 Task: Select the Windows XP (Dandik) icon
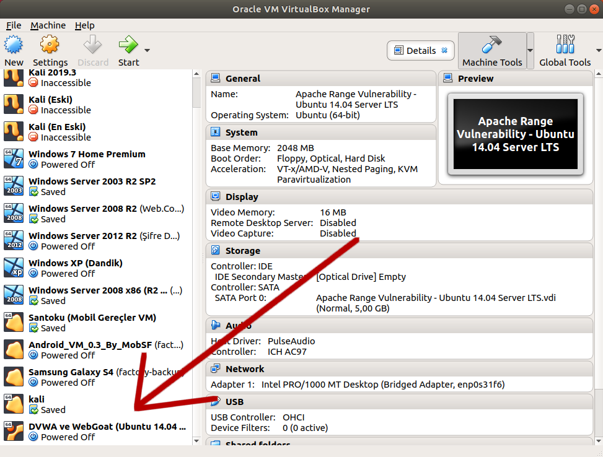tap(14, 268)
